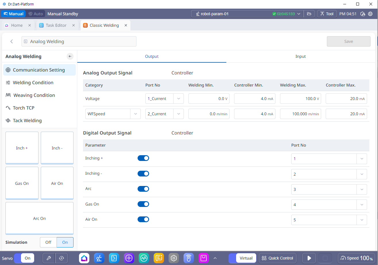The width and height of the screenshot is (378, 265).
Task: Switch to the Input tab
Action: coord(300,56)
